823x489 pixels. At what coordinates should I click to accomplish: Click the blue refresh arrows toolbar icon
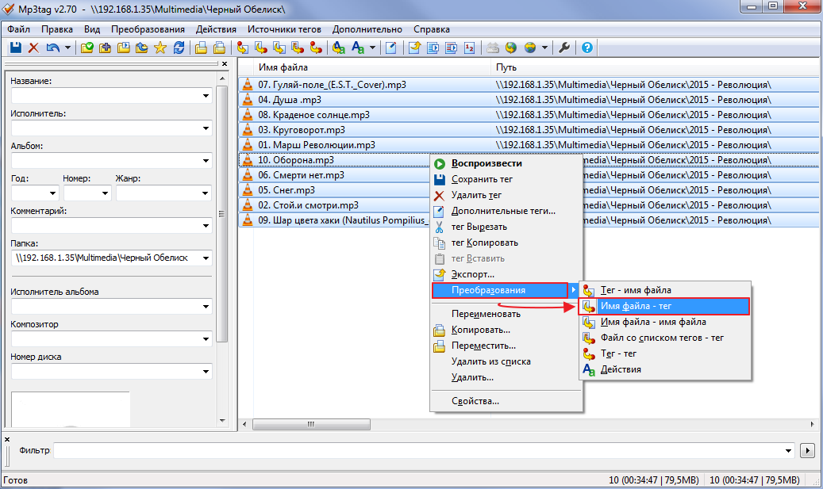click(x=179, y=48)
